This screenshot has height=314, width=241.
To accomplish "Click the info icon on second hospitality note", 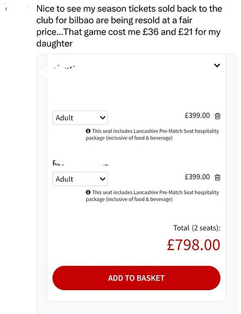I will coord(88,192).
